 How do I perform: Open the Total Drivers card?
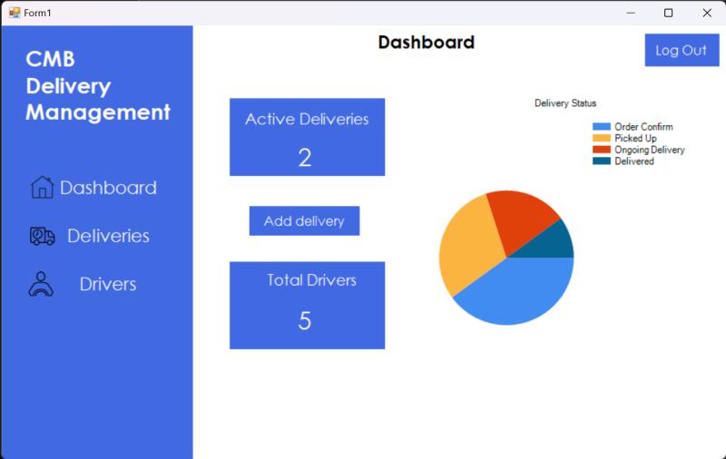307,305
